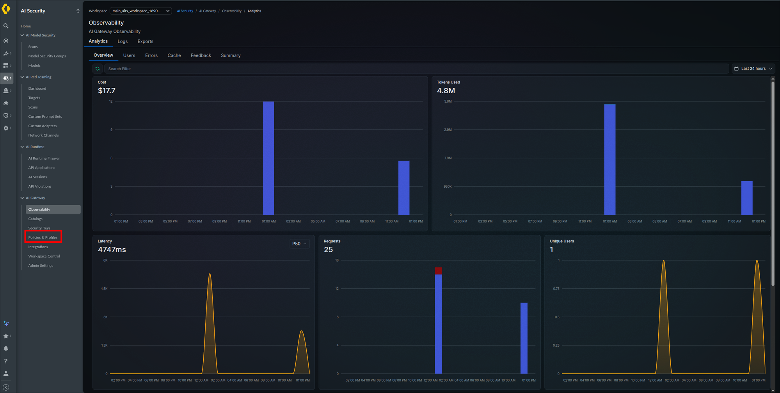Screen dimensions: 780x393
Task: Open the favorites star icon
Action: (6, 336)
